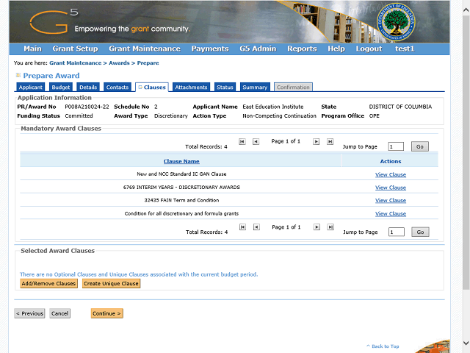
Task: View the 32435 FAIN Term and Condition clause
Action: point(390,200)
